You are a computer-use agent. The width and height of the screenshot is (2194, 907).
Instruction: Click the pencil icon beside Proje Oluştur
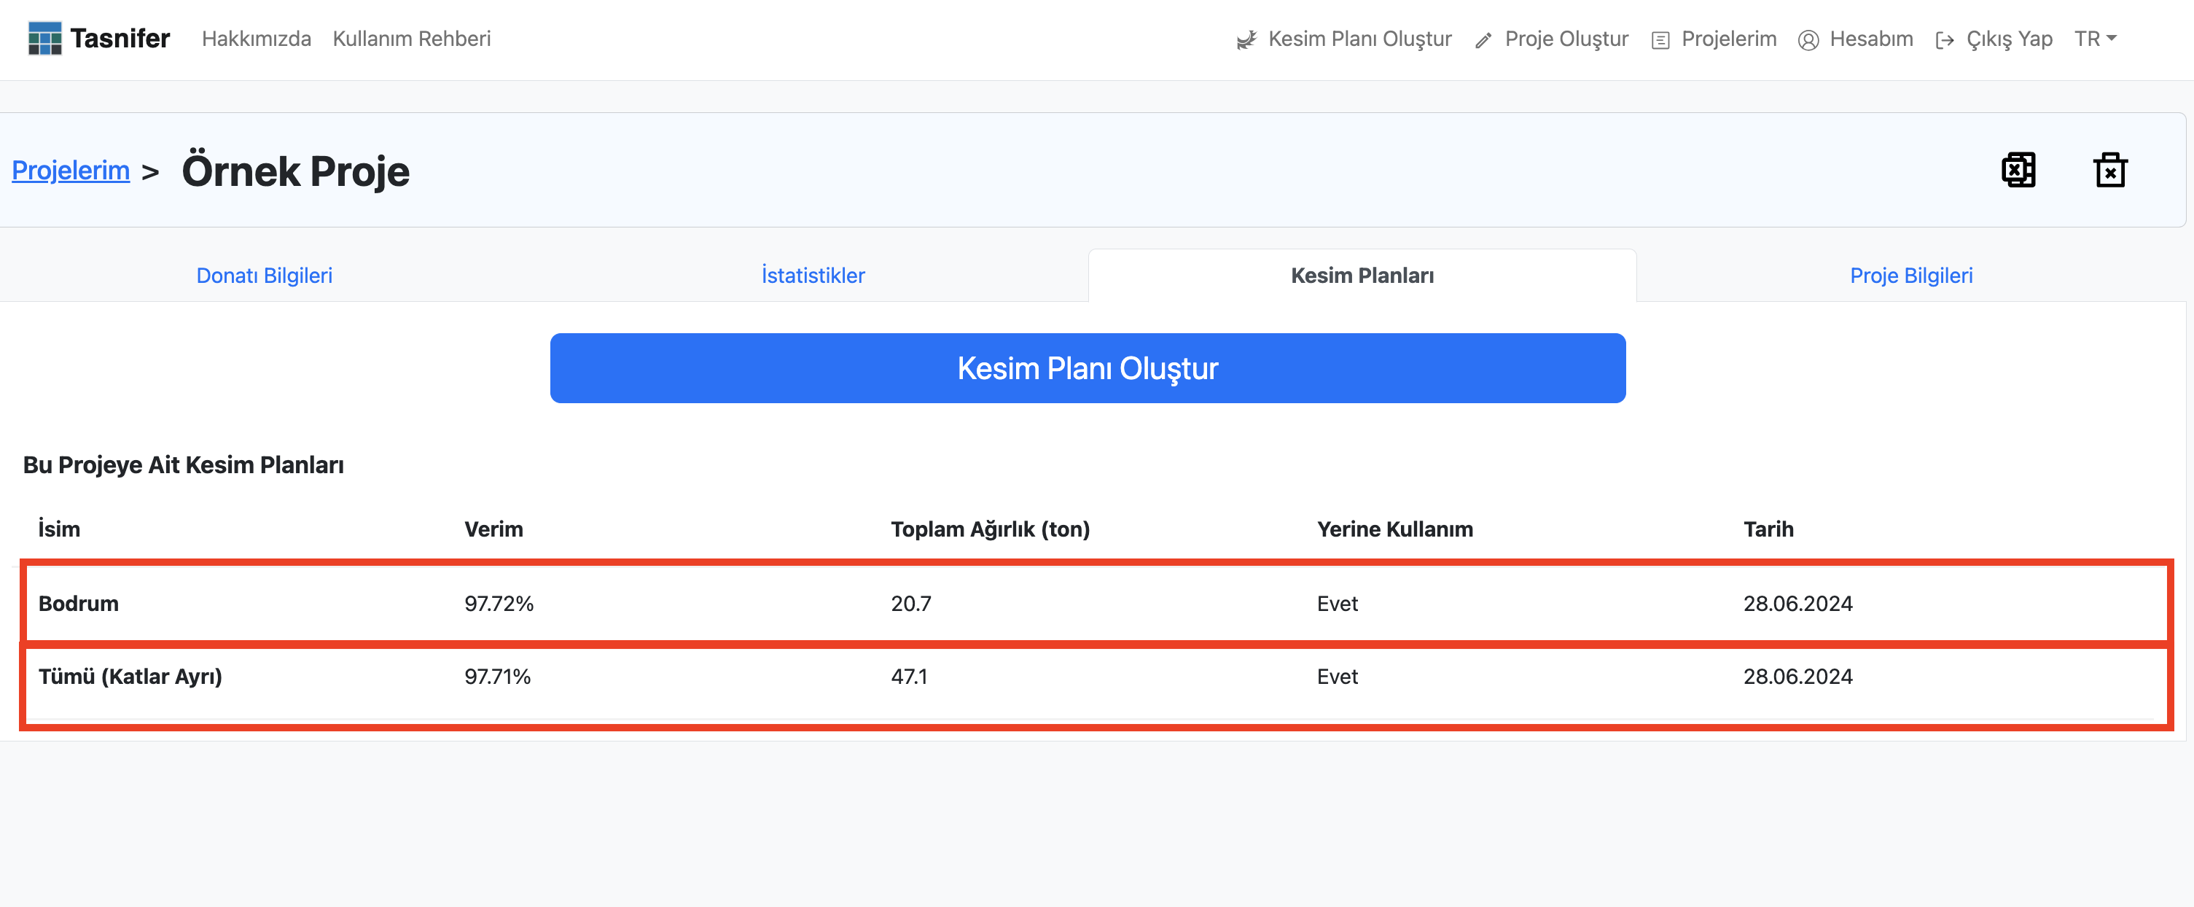click(x=1483, y=40)
